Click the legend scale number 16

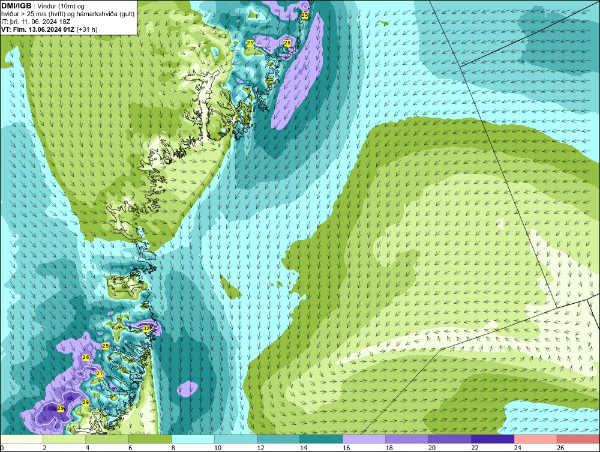pyautogui.click(x=346, y=448)
